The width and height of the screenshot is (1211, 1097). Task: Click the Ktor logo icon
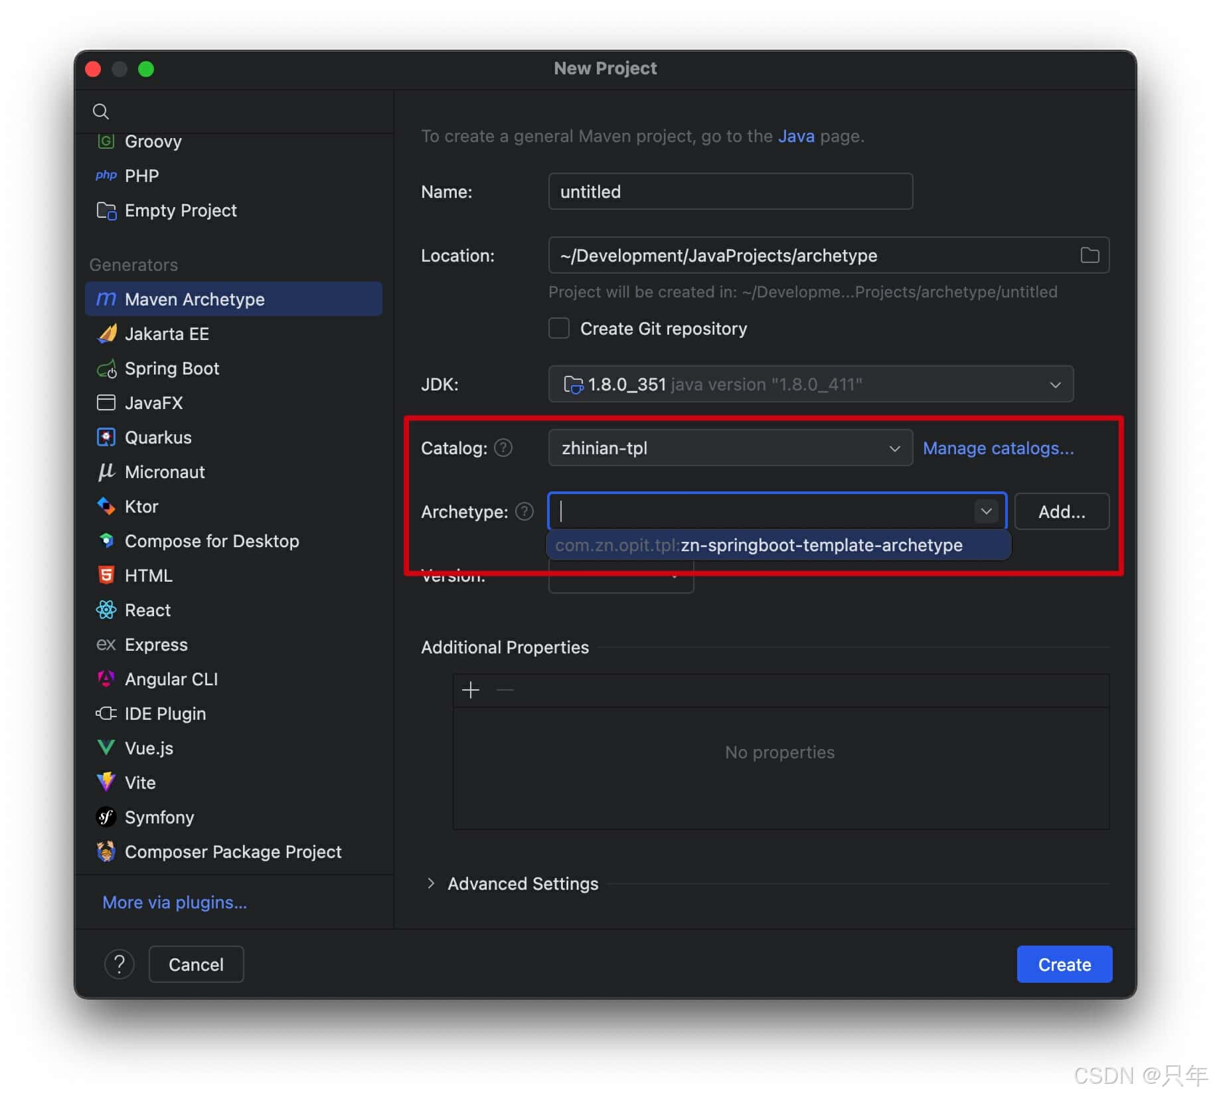point(106,506)
